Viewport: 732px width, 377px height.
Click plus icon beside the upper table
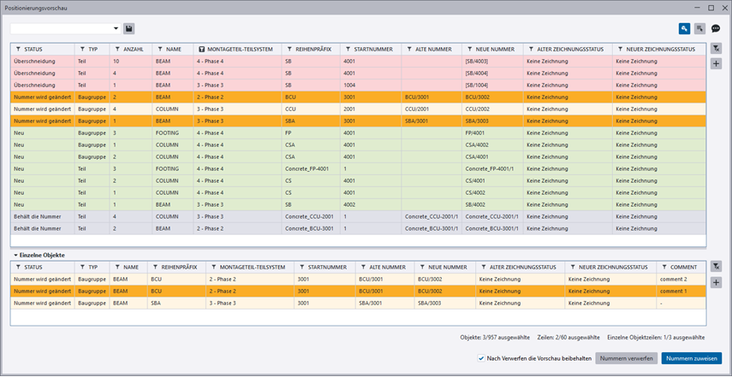tap(717, 64)
